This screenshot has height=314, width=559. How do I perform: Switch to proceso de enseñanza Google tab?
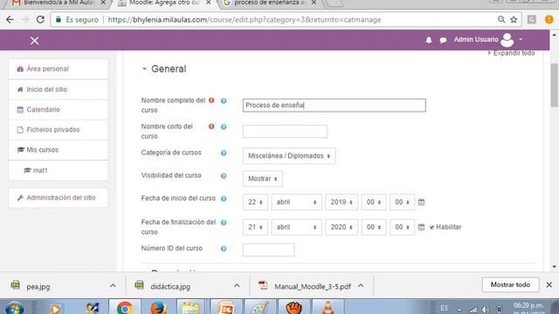(269, 3)
